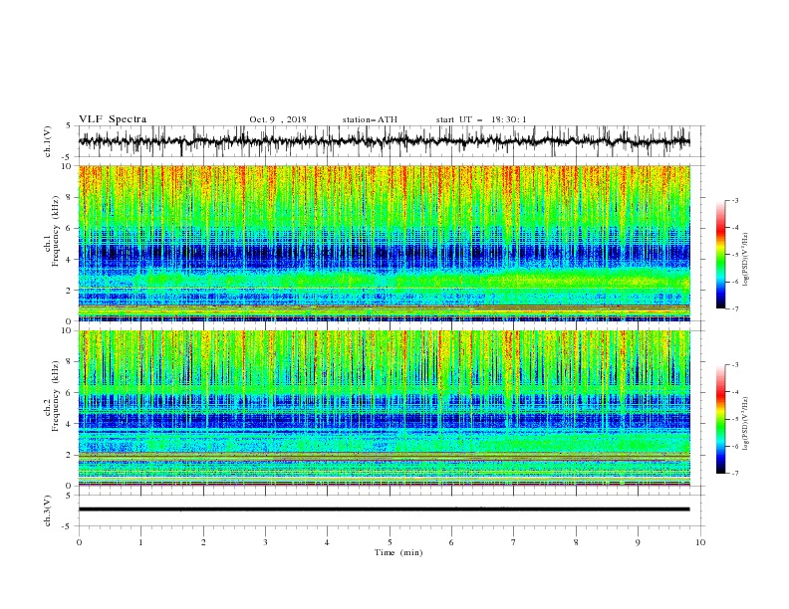Click the 'station=ATH' header label
Image resolution: width=789 pixels, height=609 pixels.
click(370, 119)
